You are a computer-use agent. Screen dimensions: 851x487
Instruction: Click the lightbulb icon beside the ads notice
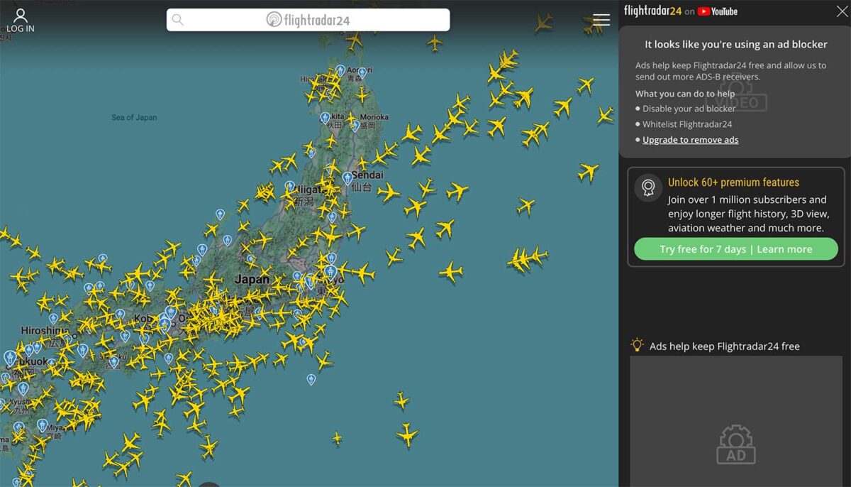click(638, 345)
